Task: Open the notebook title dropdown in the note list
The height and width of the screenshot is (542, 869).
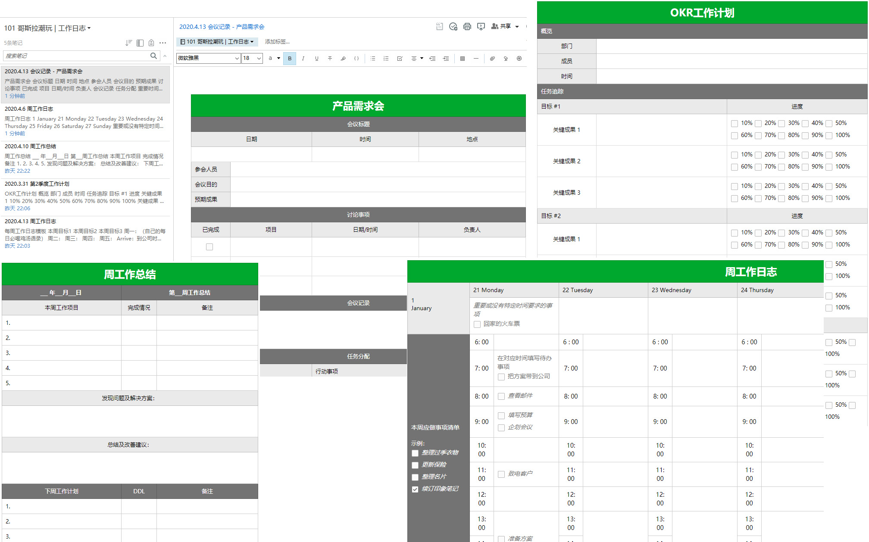Action: click(x=47, y=28)
